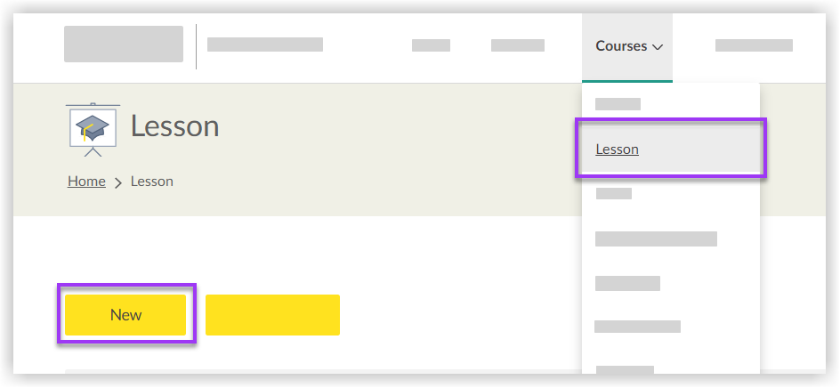Click the blurred site title beside the logo

pos(265,44)
